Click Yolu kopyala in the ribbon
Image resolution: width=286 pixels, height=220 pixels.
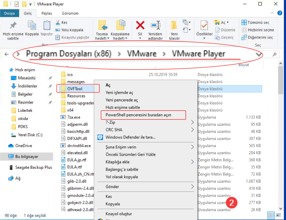[69, 30]
